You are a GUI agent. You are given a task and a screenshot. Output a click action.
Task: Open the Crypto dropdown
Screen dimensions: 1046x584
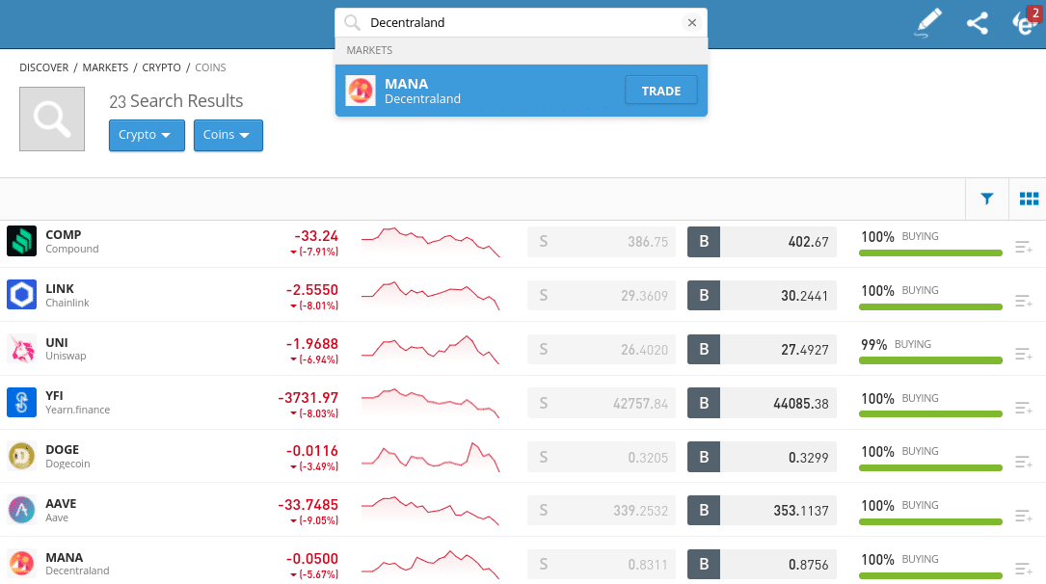[147, 135]
